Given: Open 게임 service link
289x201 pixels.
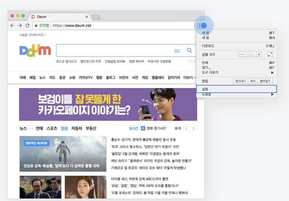Looking at the screenshot, I should (145, 78).
